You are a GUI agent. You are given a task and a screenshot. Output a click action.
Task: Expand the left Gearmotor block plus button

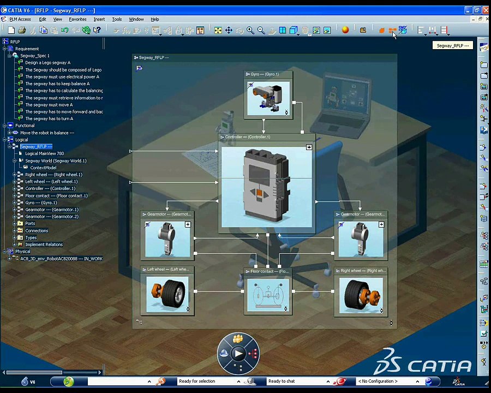tap(188, 224)
